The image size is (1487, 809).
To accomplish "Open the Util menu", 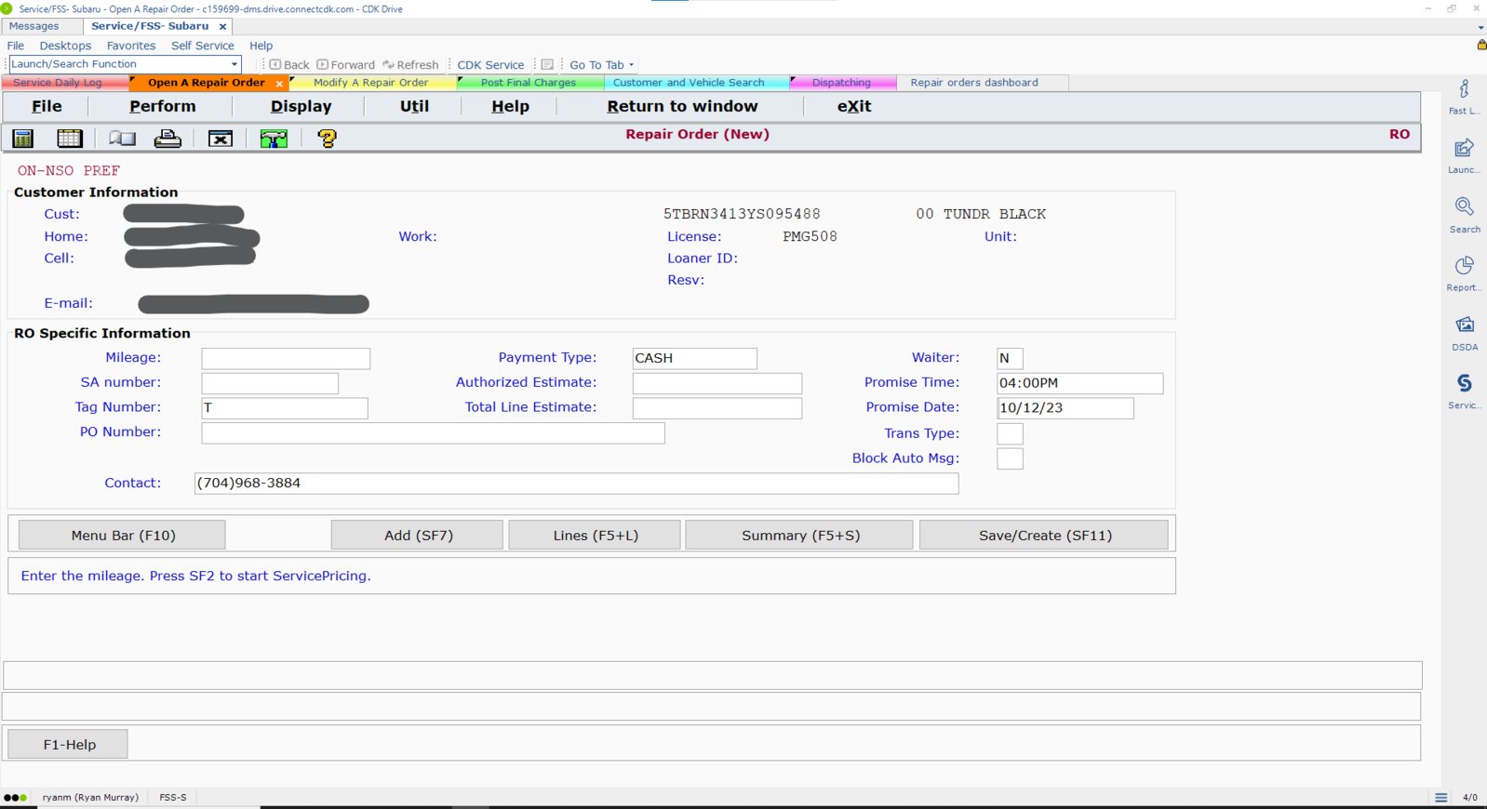I will (414, 106).
